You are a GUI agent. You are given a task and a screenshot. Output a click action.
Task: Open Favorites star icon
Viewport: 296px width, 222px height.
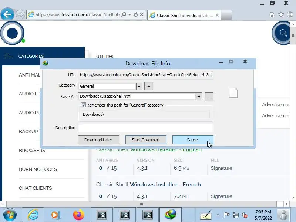click(281, 14)
